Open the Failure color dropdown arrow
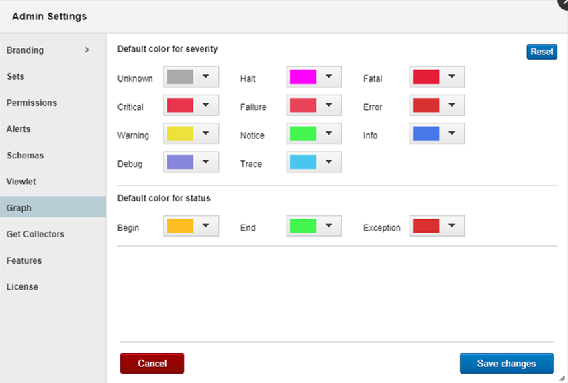The height and width of the screenshot is (383, 568). [x=328, y=105]
